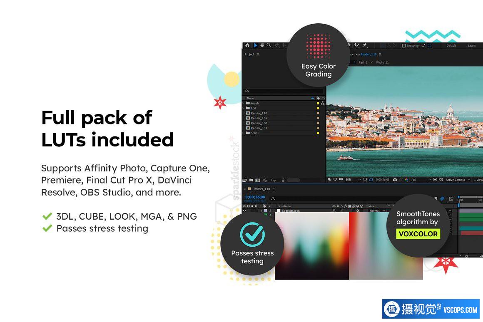
Task: Open the Full resolution dropdown
Action: (x=421, y=180)
